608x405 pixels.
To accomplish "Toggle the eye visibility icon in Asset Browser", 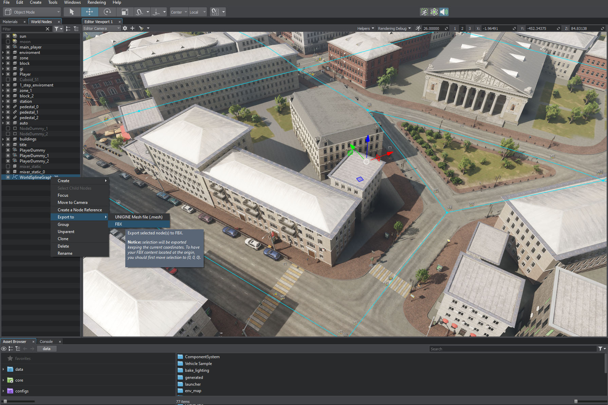I will click(x=4, y=349).
